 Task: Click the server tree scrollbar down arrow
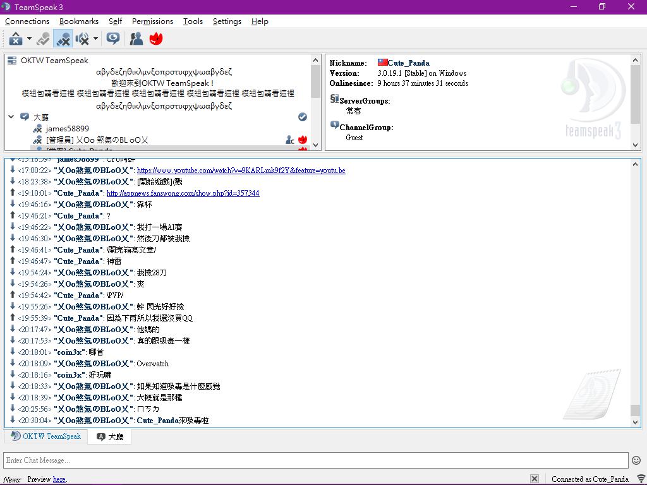tap(316, 145)
